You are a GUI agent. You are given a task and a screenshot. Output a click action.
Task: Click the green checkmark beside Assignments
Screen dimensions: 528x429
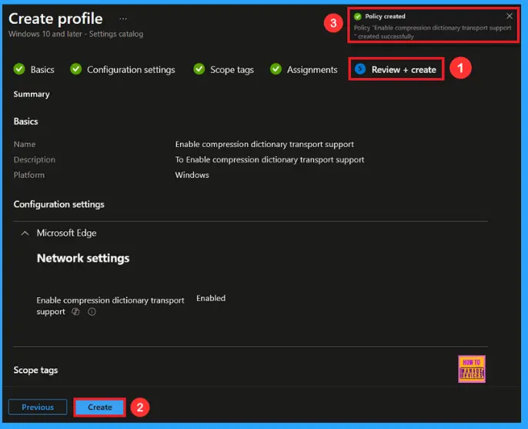coord(276,69)
